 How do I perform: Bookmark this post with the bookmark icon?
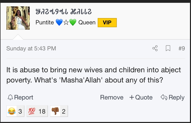coord(168,48)
